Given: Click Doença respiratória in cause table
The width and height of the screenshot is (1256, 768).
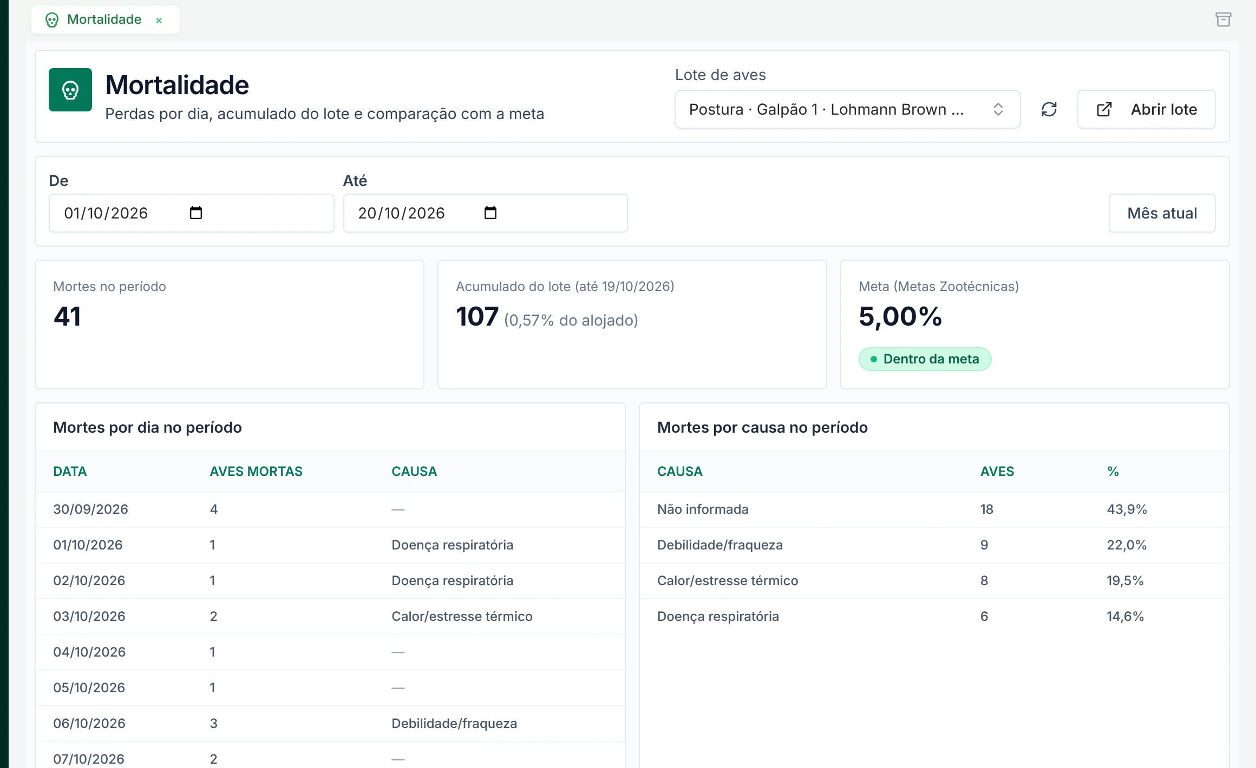Looking at the screenshot, I should point(718,617).
